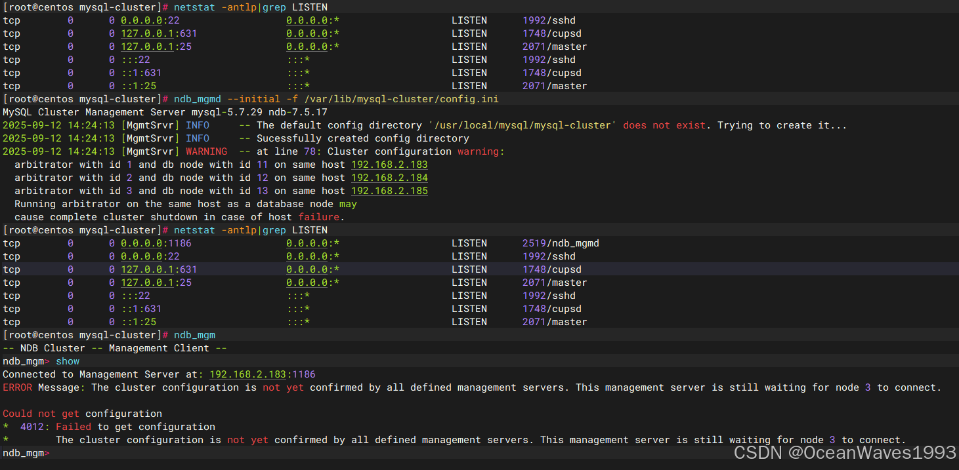This screenshot has width=959, height=470.
Task: Click 'Could not get configuration' line
Action: point(82,414)
